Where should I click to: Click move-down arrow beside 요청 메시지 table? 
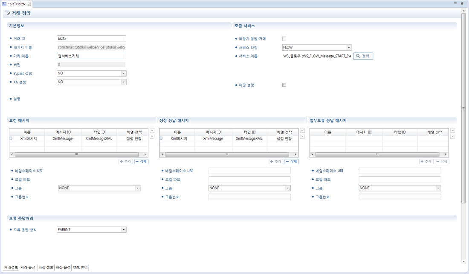152,137
